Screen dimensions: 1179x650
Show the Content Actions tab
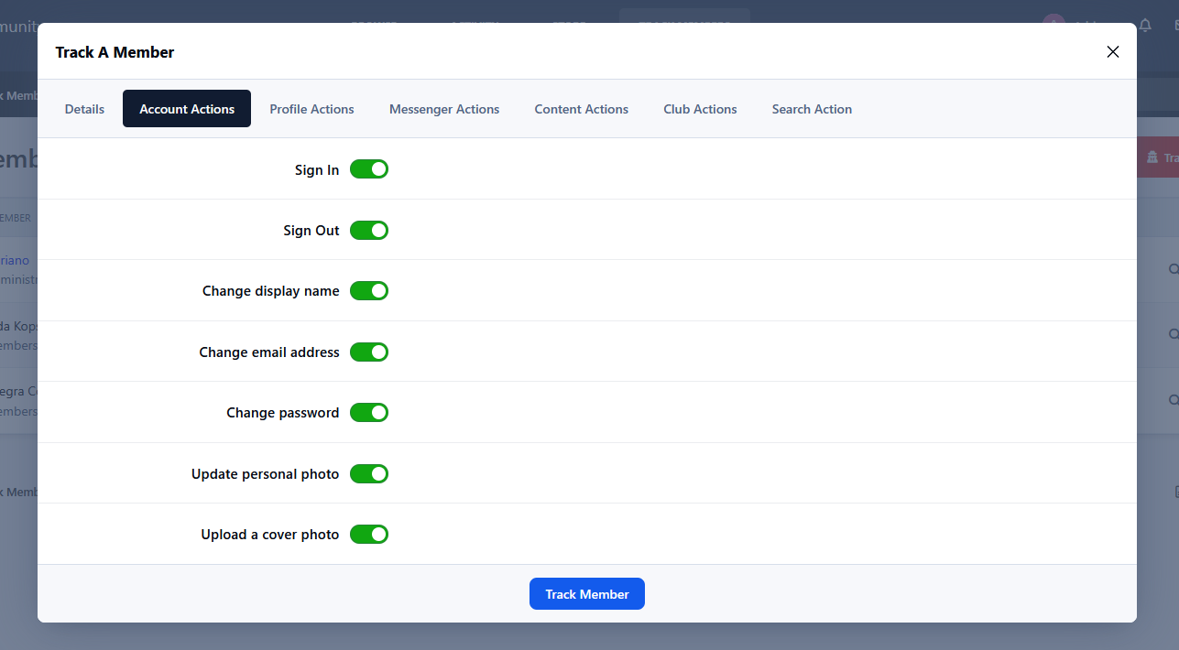coord(582,109)
